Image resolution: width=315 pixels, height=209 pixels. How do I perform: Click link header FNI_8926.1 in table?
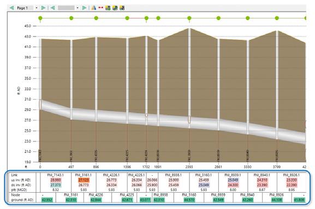tap(292, 175)
